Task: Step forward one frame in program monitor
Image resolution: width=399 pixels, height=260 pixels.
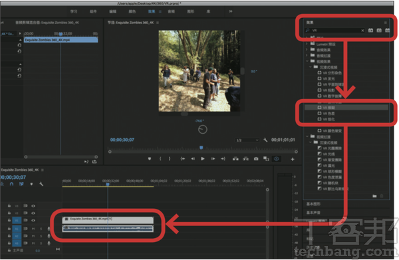Action: tap(213, 159)
